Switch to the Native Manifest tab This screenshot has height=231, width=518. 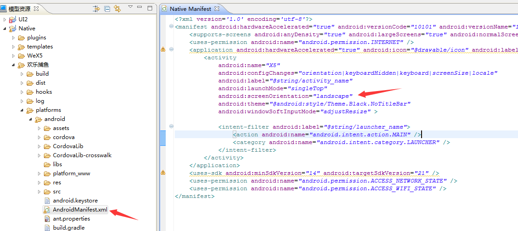pyautogui.click(x=190, y=9)
